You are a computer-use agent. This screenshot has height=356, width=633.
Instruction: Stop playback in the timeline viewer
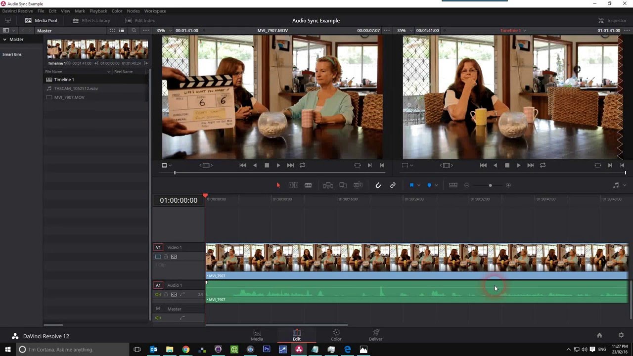coord(507,166)
